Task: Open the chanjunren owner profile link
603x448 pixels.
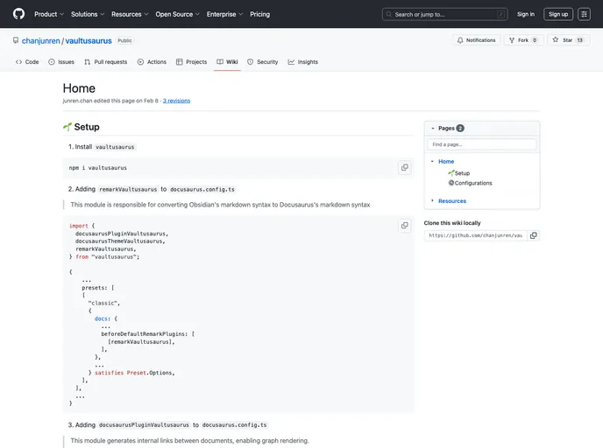Action: pos(41,41)
